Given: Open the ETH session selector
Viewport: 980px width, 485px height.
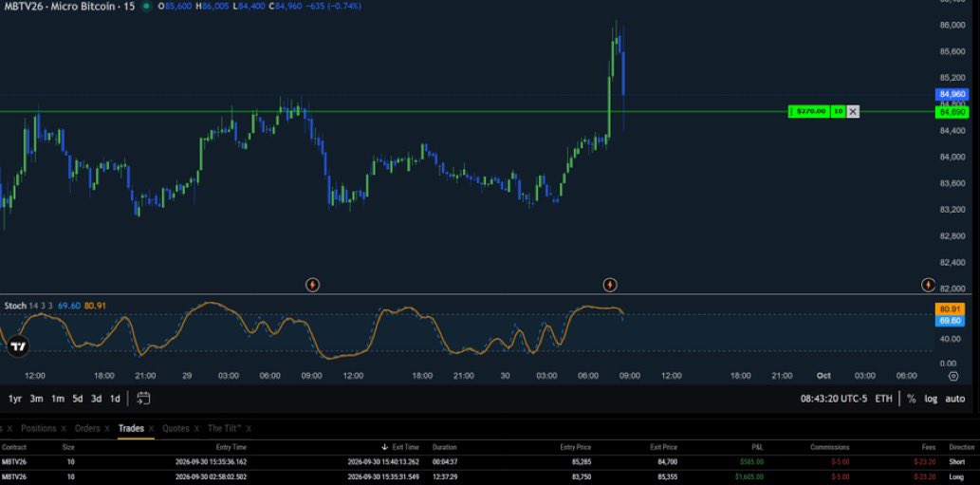Looking at the screenshot, I should (884, 399).
